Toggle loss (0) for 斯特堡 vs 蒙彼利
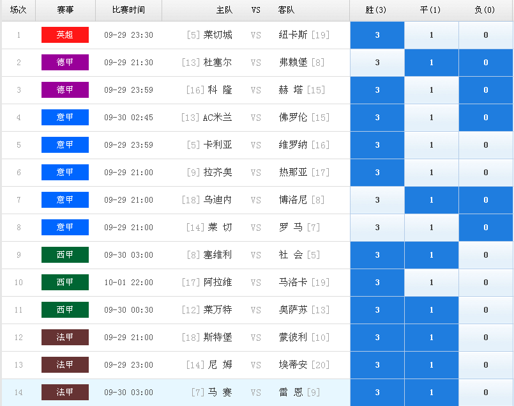Image resolution: width=514 pixels, height=406 pixels. (x=486, y=338)
